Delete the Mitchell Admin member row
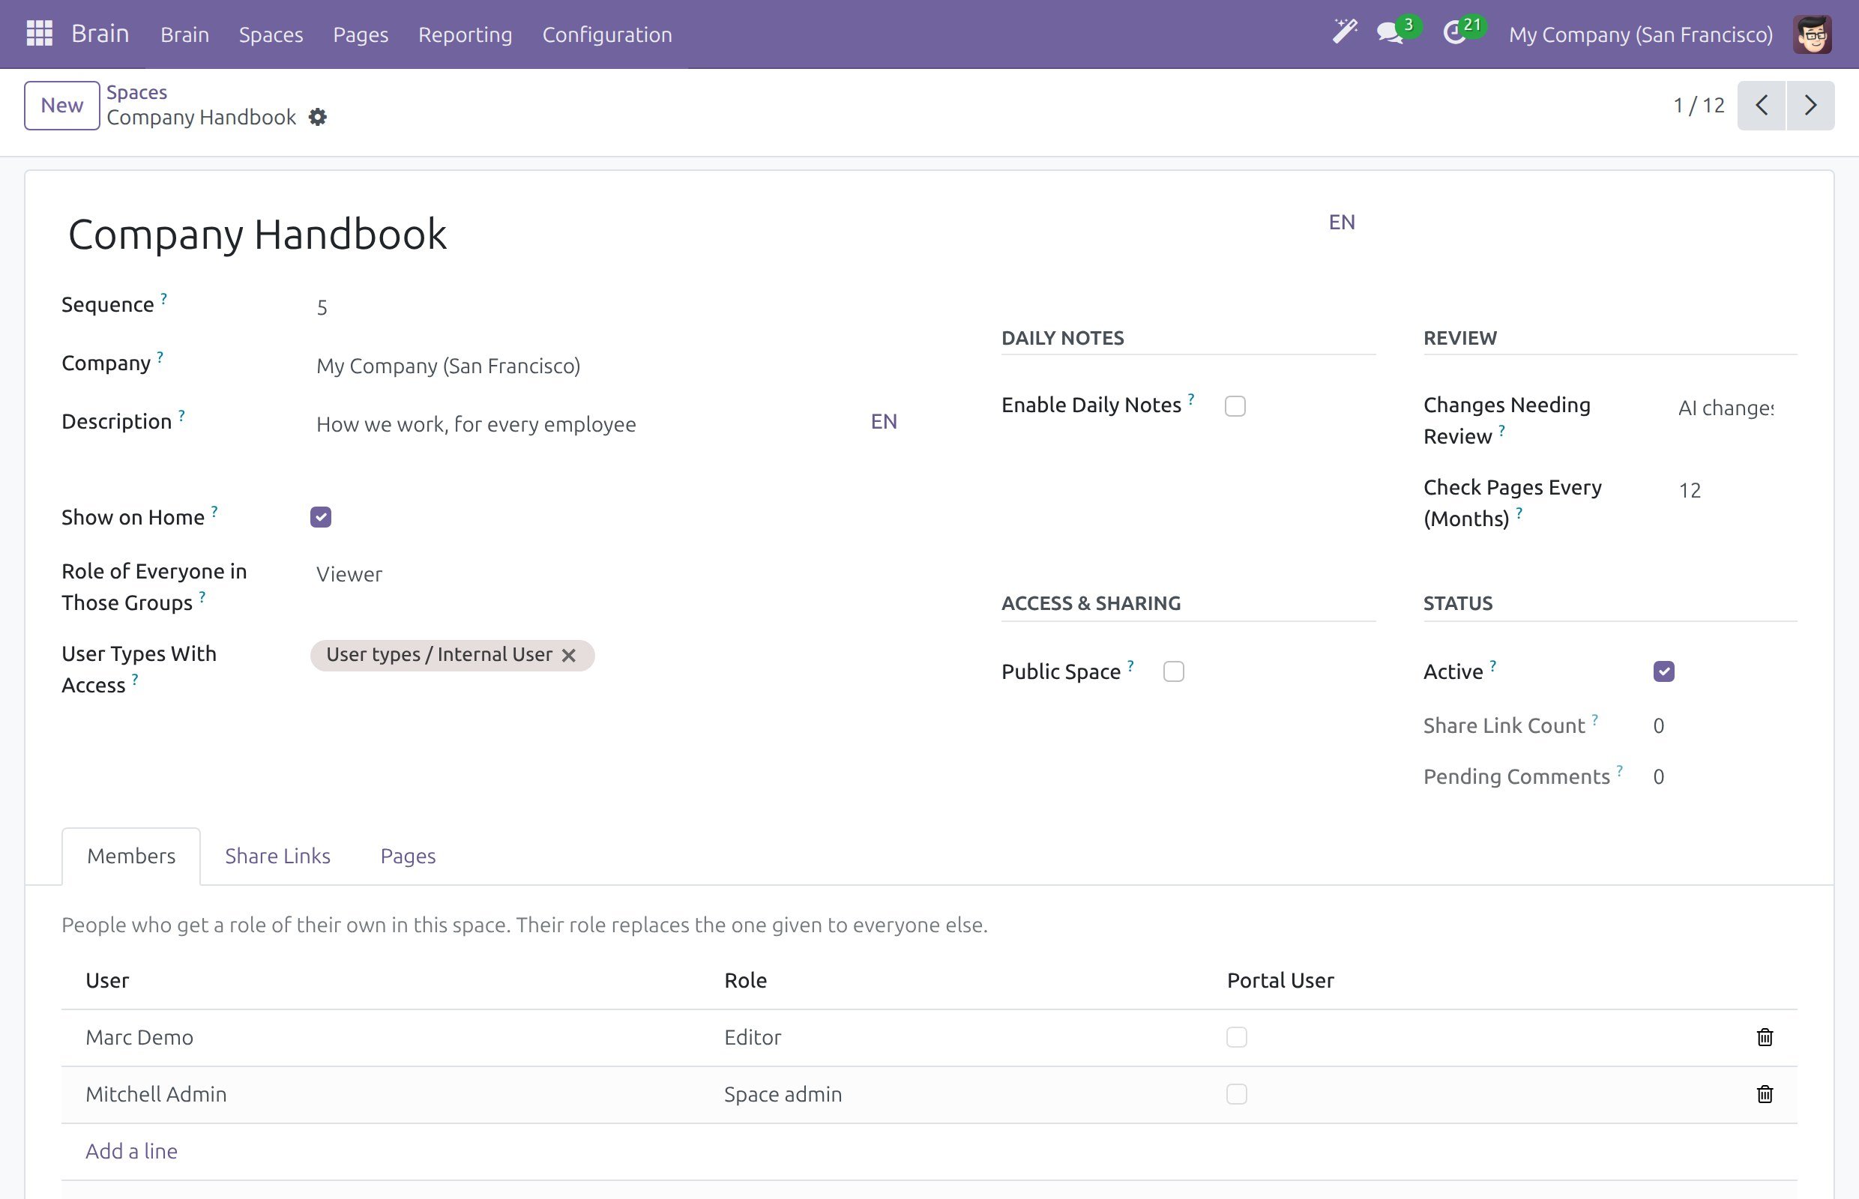The width and height of the screenshot is (1859, 1199). tap(1765, 1094)
